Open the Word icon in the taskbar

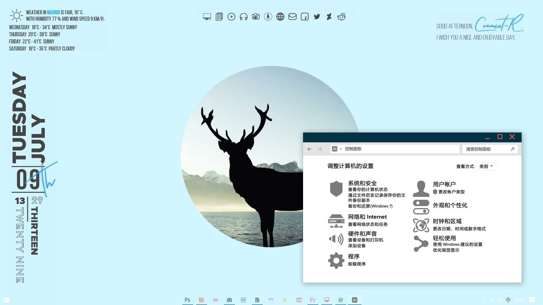tap(243, 300)
